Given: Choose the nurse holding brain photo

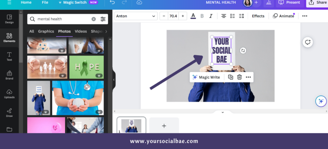Looking at the screenshot, I should pyautogui.click(x=78, y=98).
